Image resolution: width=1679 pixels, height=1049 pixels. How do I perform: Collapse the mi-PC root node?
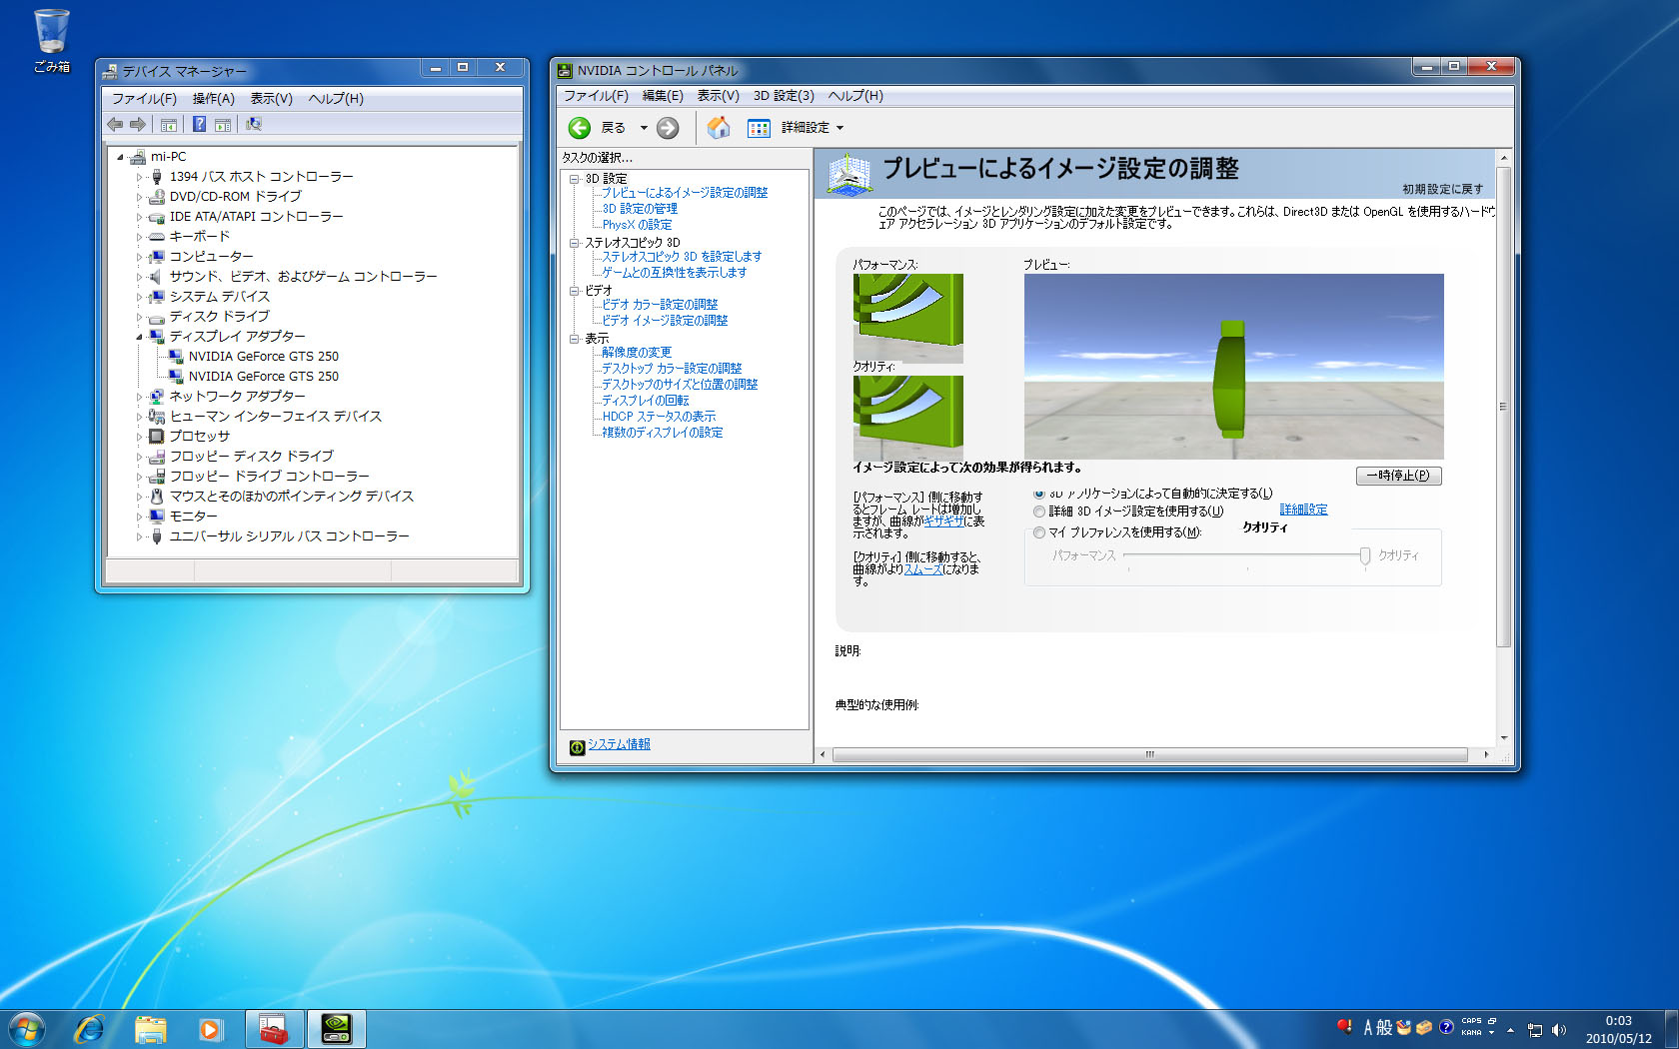(120, 157)
